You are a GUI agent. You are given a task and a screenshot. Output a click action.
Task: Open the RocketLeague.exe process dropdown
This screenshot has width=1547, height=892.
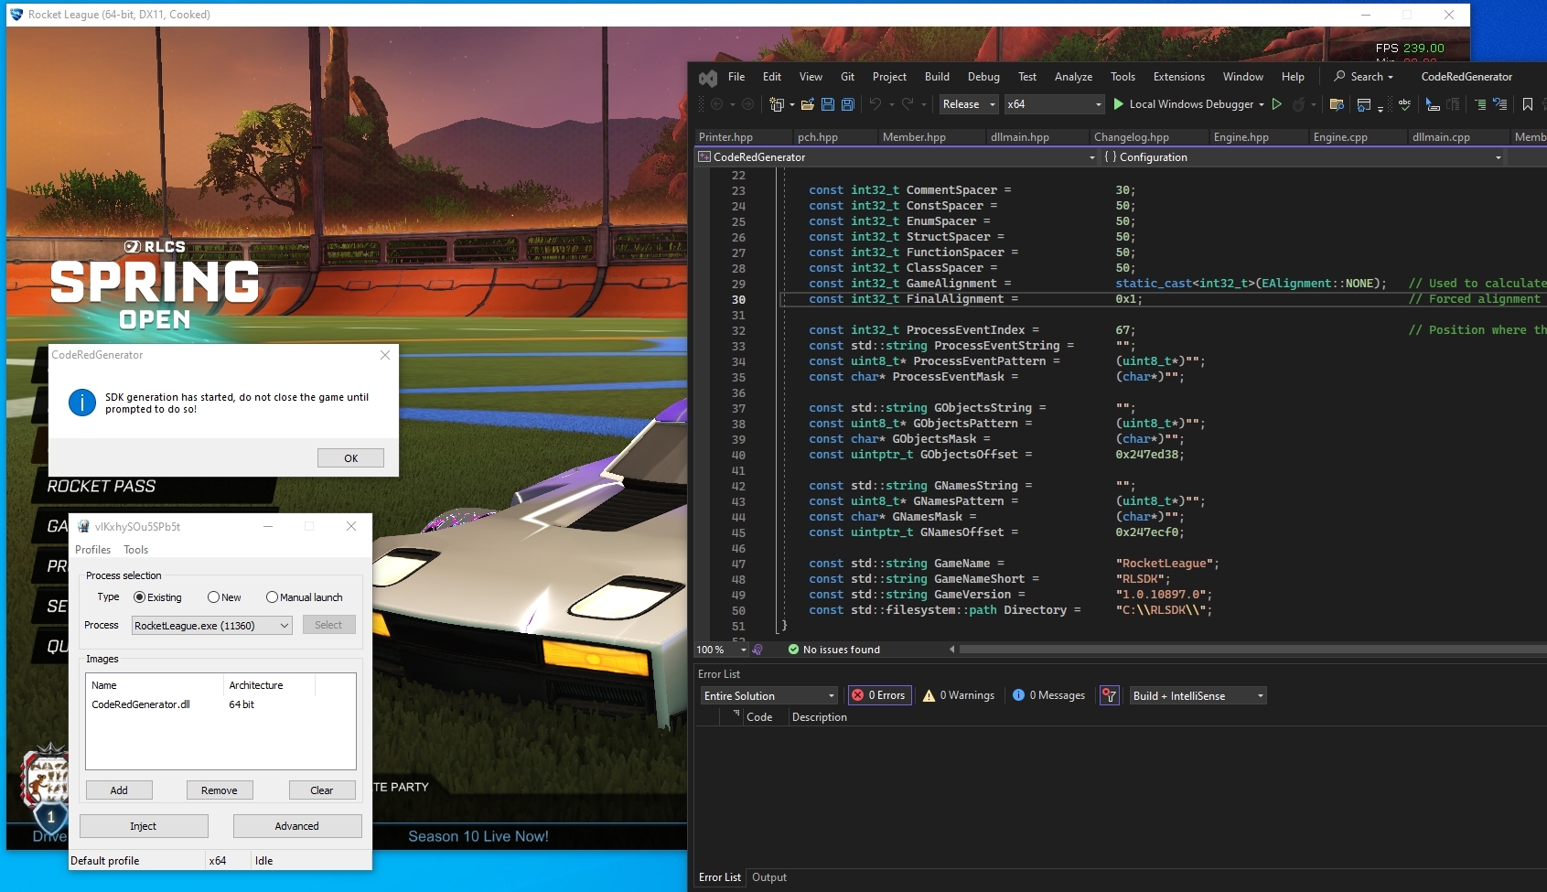(x=211, y=625)
